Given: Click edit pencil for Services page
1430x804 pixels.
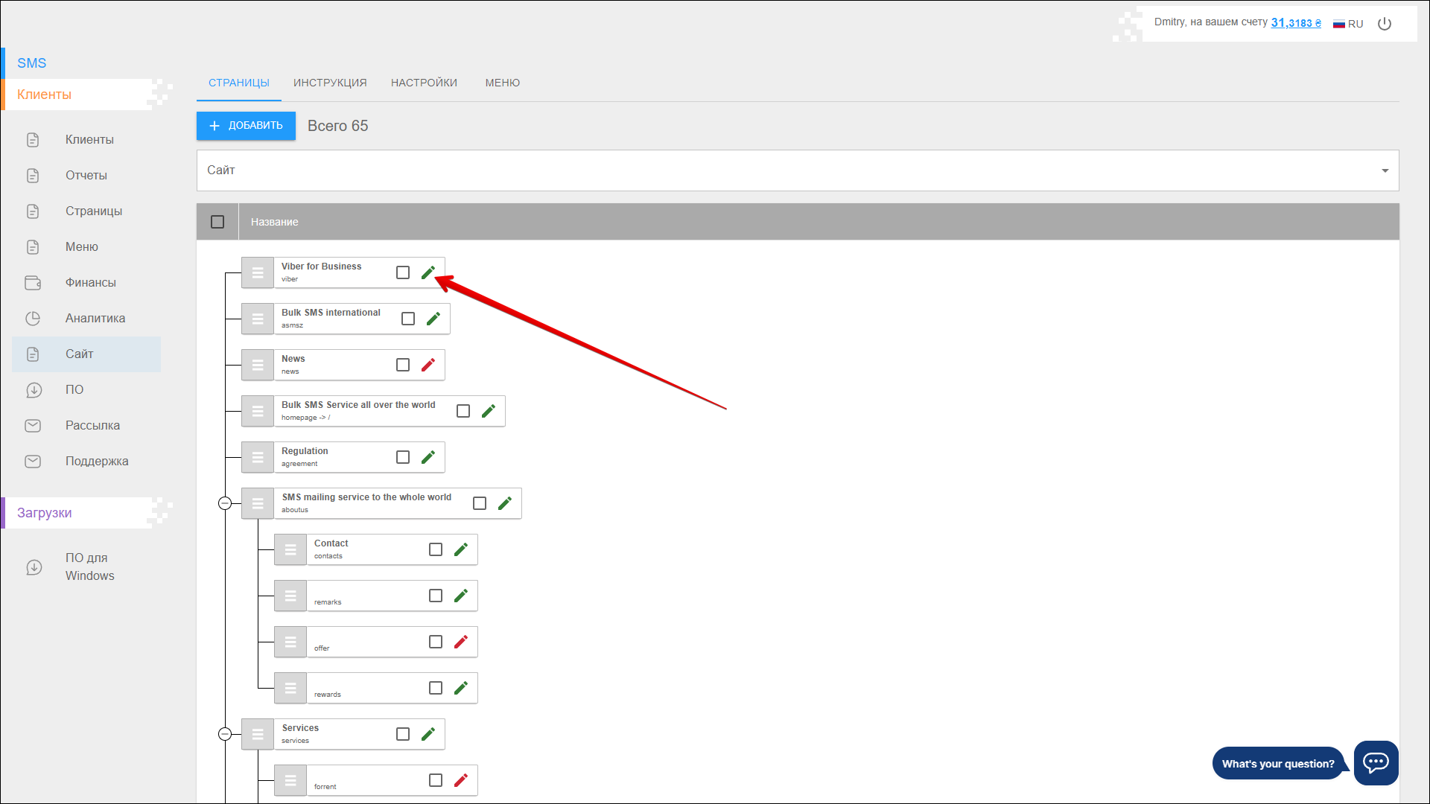Looking at the screenshot, I should (428, 735).
